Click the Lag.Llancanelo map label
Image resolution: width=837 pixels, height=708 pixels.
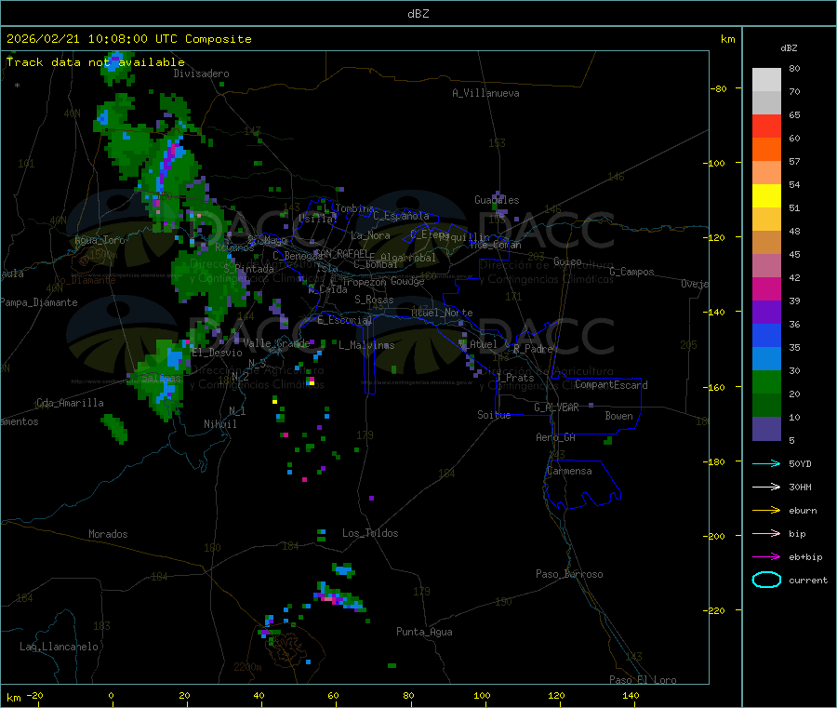(x=59, y=647)
